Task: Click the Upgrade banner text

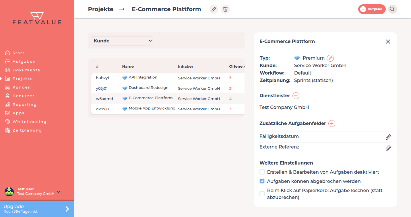Action: pyautogui.click(x=21, y=209)
